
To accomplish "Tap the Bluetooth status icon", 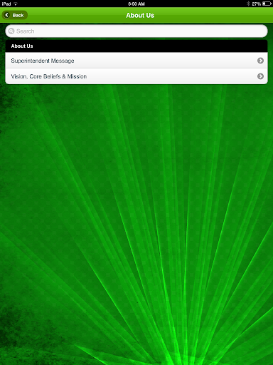I will 248,4.
